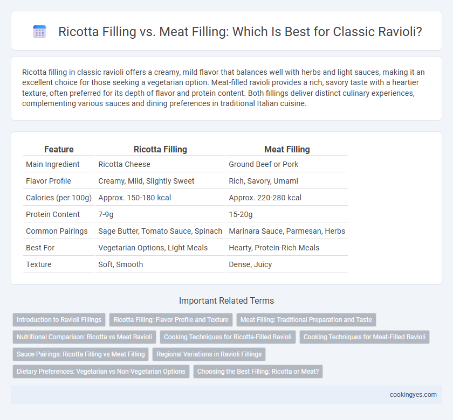Click the intro paragraph about ricotta filling

(223, 88)
